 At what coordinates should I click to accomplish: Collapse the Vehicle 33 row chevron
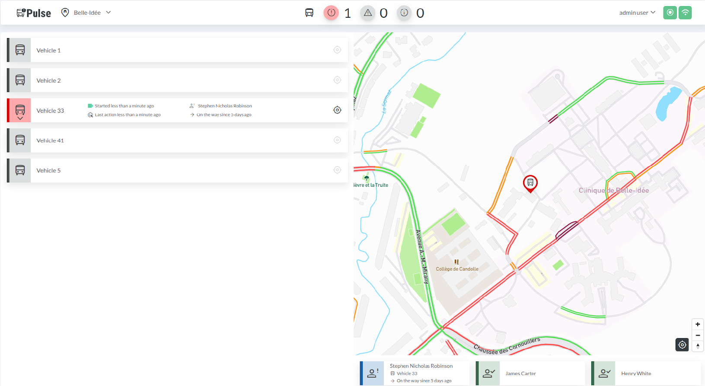20,118
